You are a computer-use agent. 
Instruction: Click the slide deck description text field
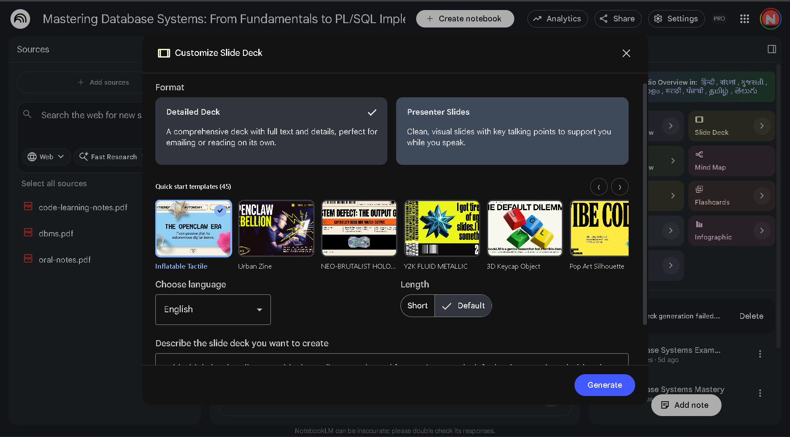coord(392,359)
